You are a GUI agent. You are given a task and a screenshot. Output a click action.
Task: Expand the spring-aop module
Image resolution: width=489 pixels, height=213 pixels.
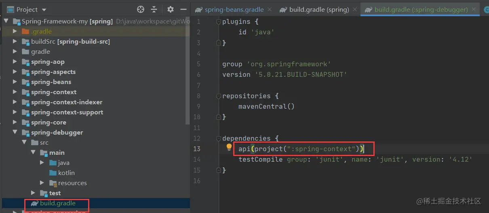tap(15, 61)
